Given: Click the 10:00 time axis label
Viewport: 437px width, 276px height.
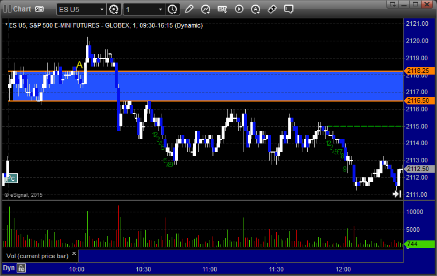Looking at the screenshot, I should point(76,269).
